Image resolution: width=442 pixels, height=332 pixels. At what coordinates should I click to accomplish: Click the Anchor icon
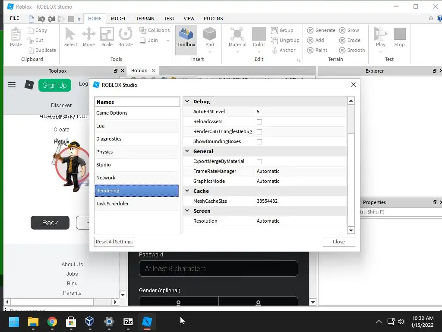(x=275, y=50)
